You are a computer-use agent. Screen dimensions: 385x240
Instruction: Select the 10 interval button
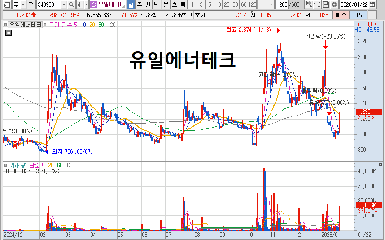coord(218,4)
